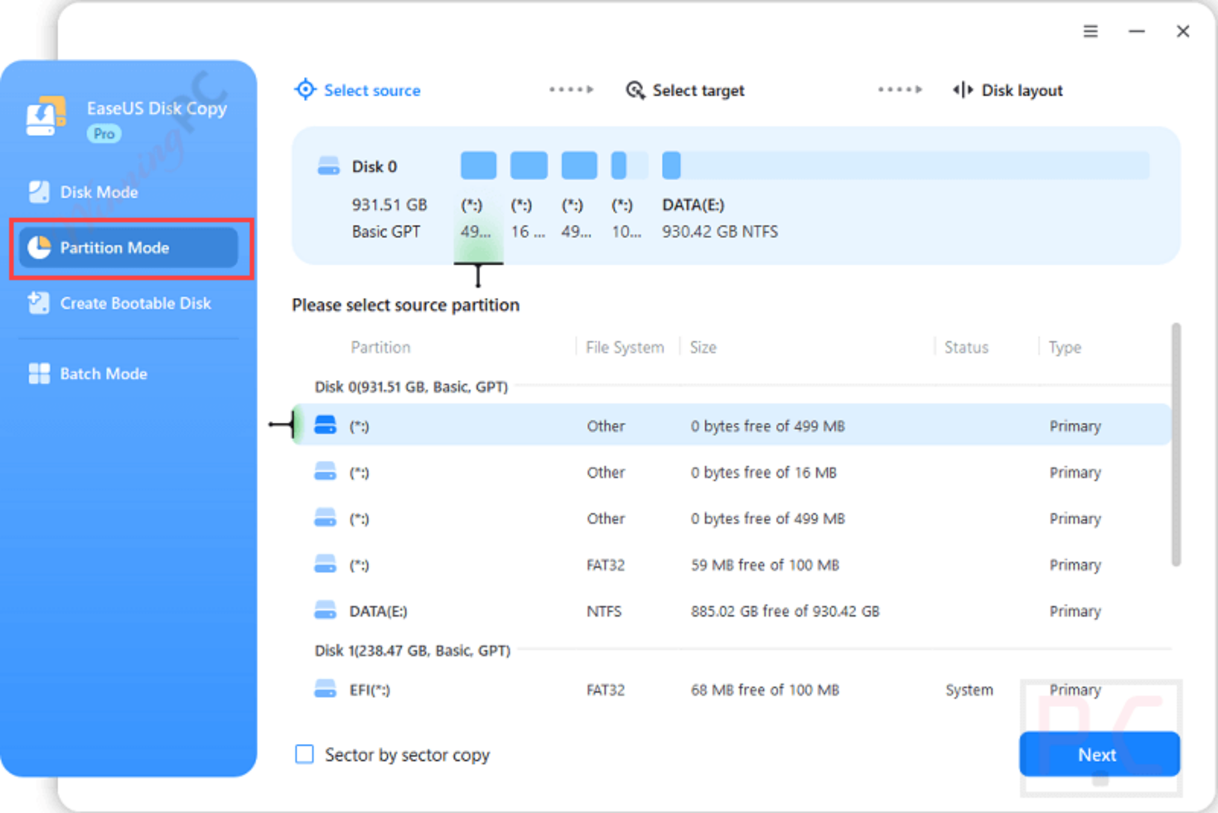Click the Create Bootable Disk icon
Screen dimensions: 1218x813
38,303
